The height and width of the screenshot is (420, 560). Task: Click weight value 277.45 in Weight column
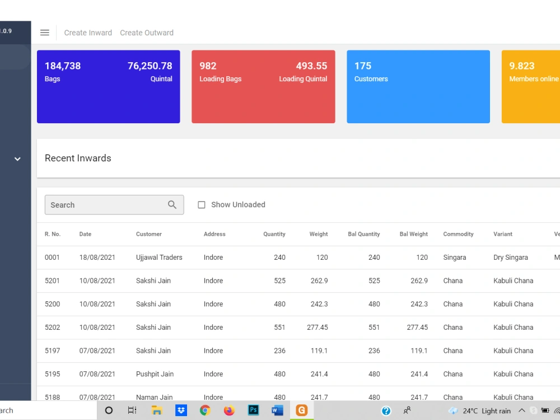[x=317, y=327]
